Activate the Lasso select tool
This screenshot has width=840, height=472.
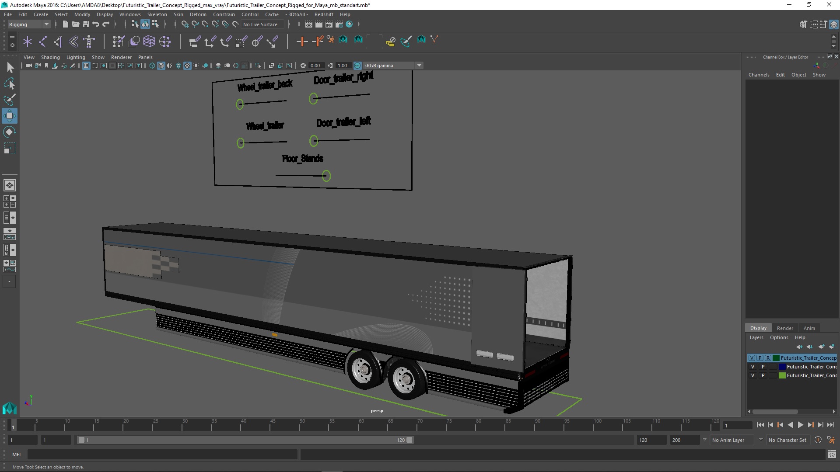(x=10, y=83)
